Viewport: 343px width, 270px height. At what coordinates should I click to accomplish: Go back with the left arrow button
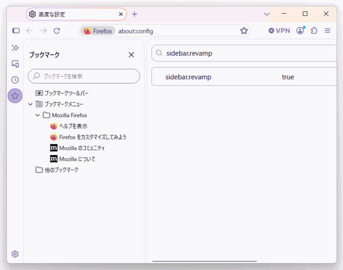[29, 31]
